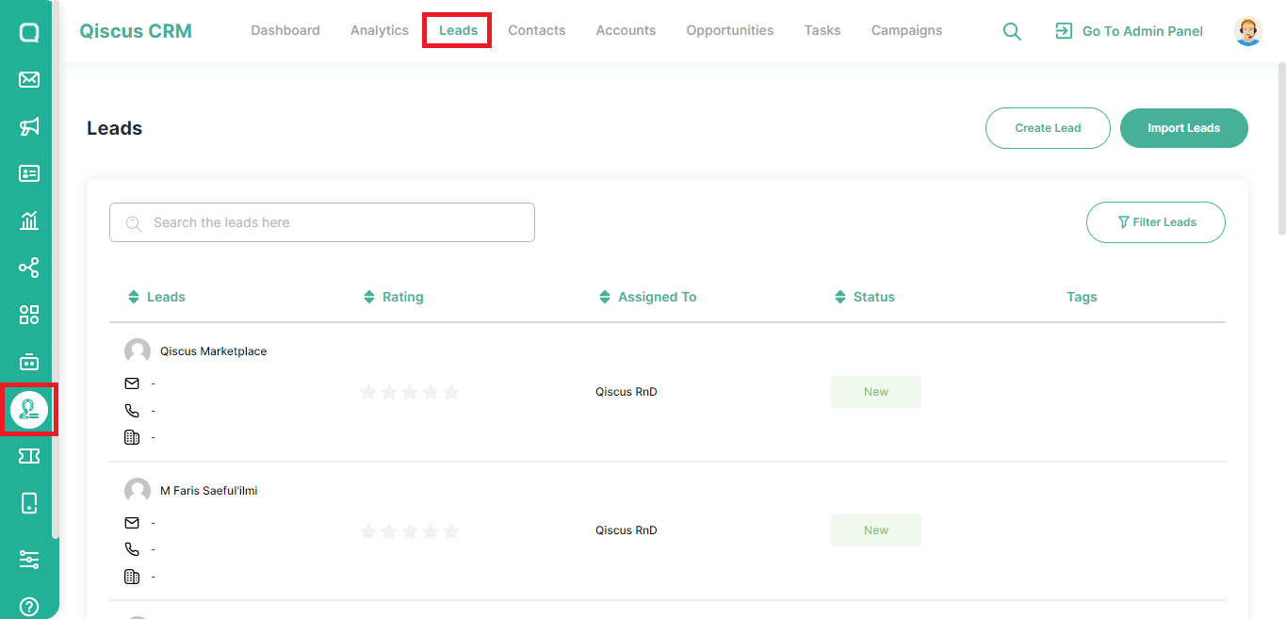Go to the Campaigns tab
The width and height of the screenshot is (1286, 619).
click(x=907, y=30)
